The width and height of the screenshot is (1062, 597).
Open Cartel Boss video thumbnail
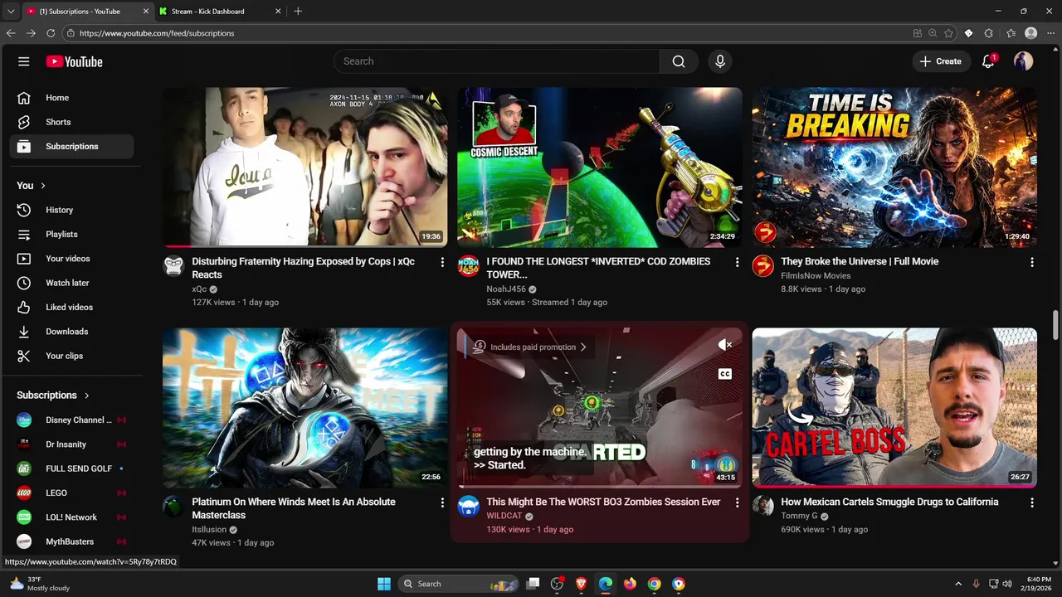coord(894,407)
